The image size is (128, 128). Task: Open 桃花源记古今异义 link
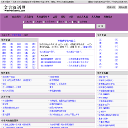coord(47,52)
